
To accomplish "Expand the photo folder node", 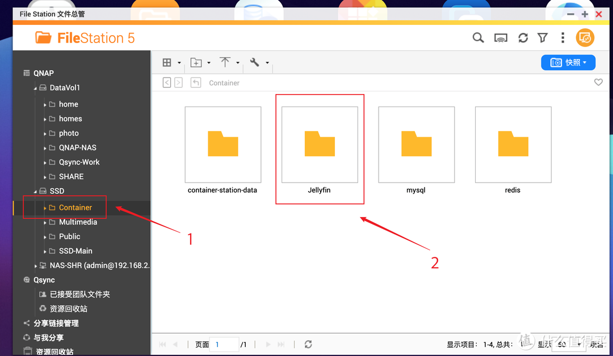I will (x=45, y=134).
